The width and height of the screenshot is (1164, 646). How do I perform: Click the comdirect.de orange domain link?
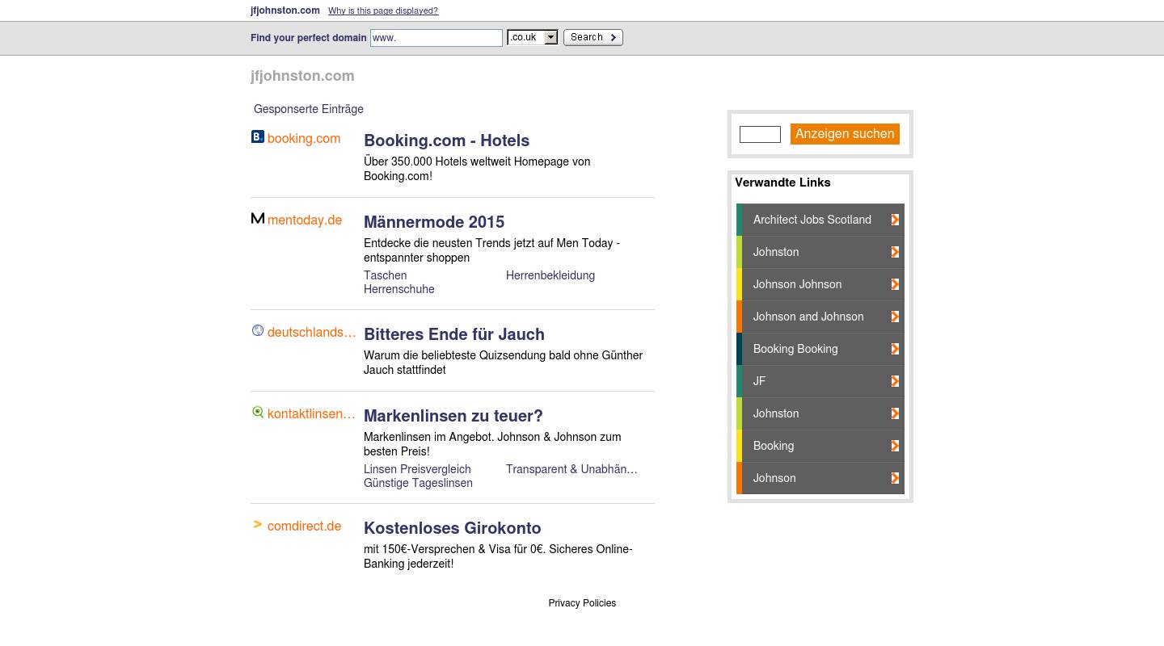(304, 526)
